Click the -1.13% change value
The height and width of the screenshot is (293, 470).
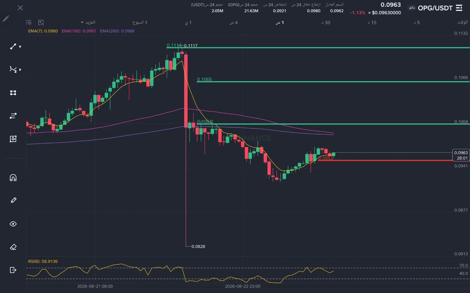point(357,13)
